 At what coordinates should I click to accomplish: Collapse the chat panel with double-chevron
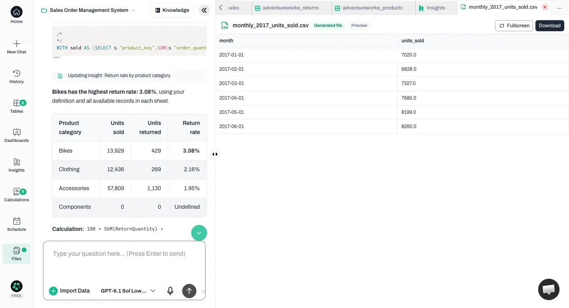click(204, 10)
